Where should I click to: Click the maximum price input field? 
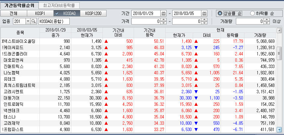coord(187,21)
